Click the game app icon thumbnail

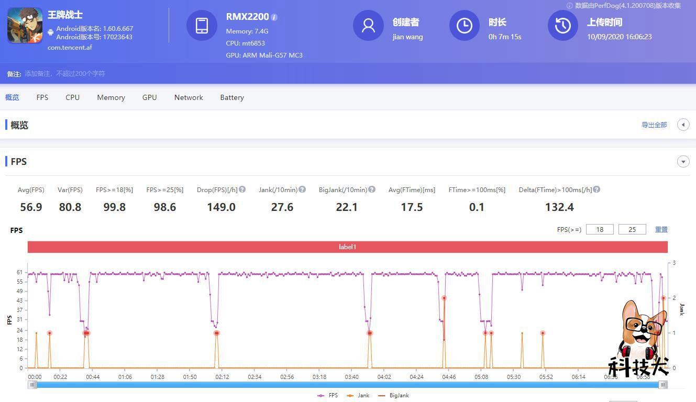tap(25, 25)
